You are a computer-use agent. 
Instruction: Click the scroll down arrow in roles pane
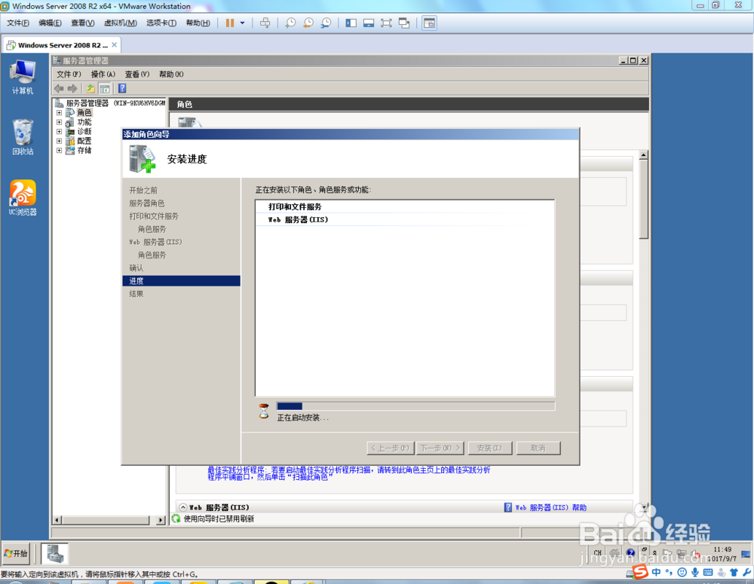pos(643,506)
